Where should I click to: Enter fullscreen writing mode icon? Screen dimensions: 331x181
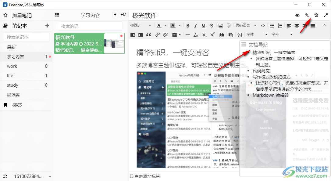(x=326, y=15)
